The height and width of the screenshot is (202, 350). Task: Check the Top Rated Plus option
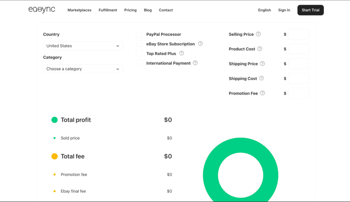pos(139,53)
